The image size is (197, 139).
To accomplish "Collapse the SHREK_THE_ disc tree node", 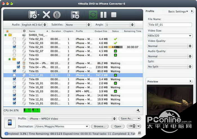I will (x=6, y=35).
